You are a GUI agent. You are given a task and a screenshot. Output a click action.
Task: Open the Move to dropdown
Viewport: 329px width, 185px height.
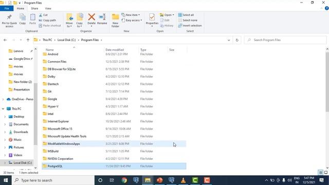point(69,21)
